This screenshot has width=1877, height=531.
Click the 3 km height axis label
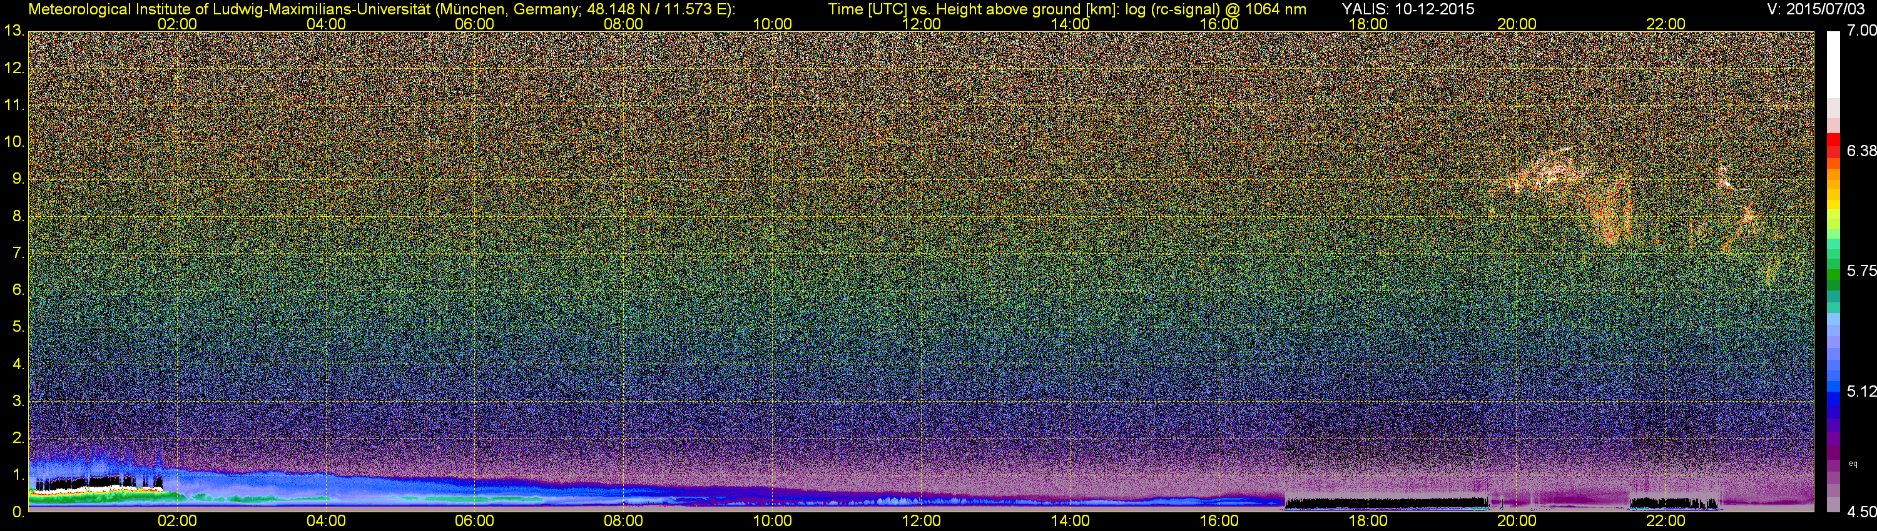click(x=18, y=401)
